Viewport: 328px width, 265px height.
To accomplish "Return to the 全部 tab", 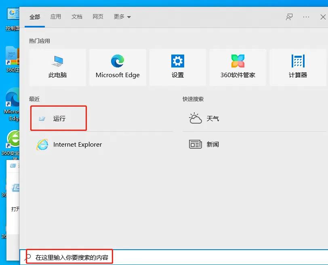I will [x=35, y=17].
